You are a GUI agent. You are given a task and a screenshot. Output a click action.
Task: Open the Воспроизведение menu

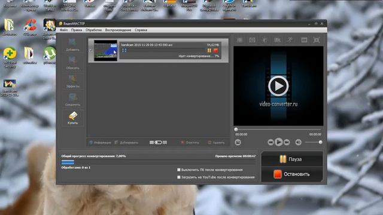(x=118, y=30)
